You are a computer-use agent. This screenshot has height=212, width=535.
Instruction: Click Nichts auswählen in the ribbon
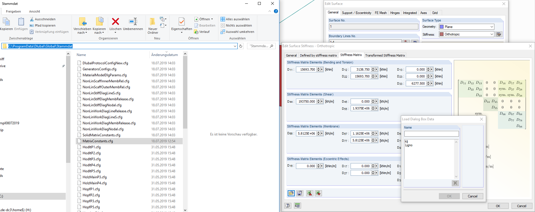(x=236, y=25)
